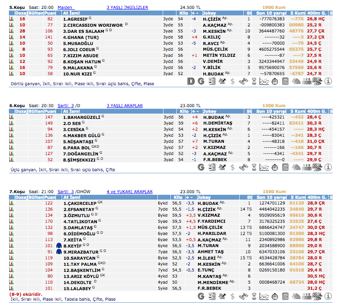Open the 3 YAŞLI İNGİLİZLER link

point(127,7)
